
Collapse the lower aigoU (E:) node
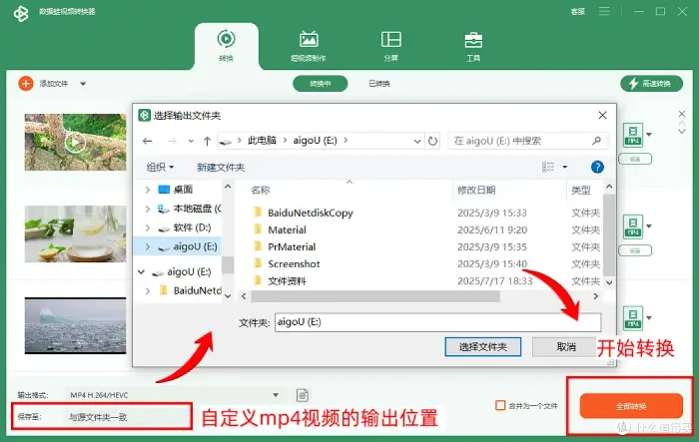pyautogui.click(x=141, y=272)
